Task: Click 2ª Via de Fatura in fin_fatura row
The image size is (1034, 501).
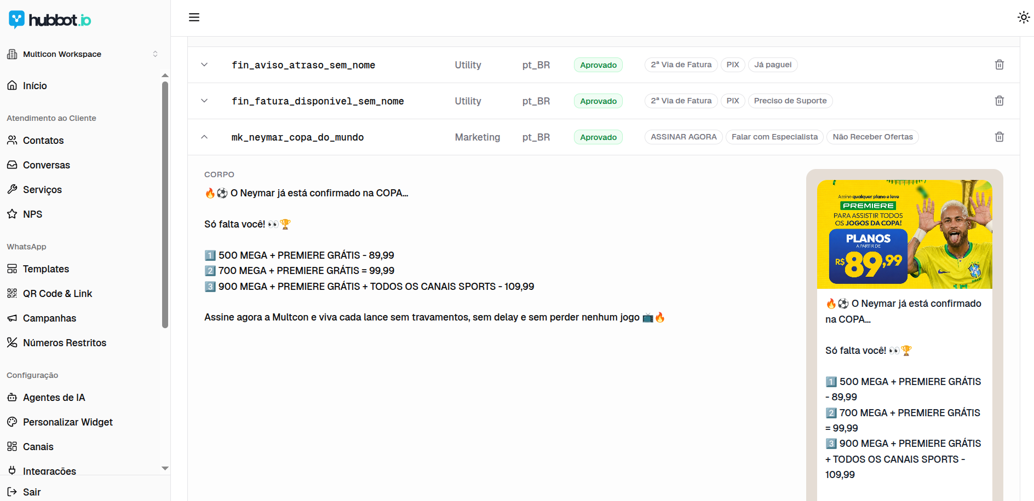Action: click(x=681, y=101)
